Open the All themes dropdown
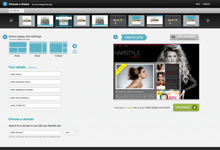This screenshot has height=150, width=220. point(16,11)
